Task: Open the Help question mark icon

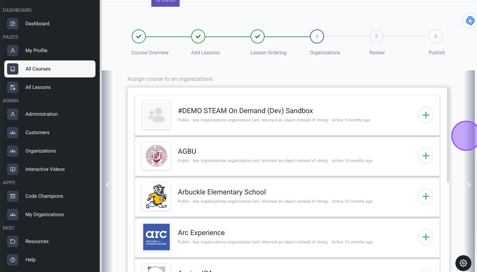Action: [x=13, y=260]
